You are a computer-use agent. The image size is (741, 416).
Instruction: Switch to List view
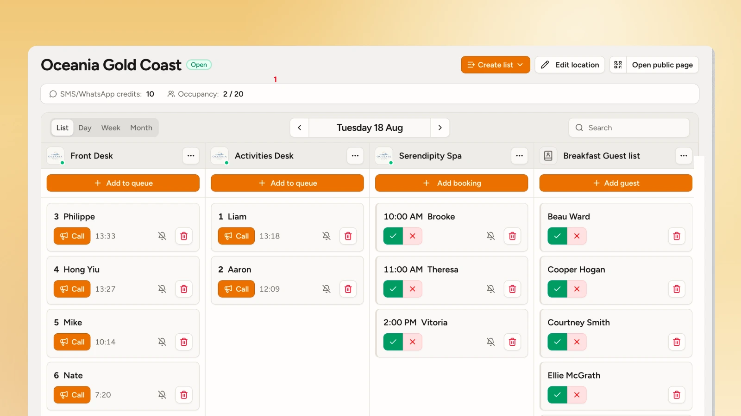pos(63,128)
